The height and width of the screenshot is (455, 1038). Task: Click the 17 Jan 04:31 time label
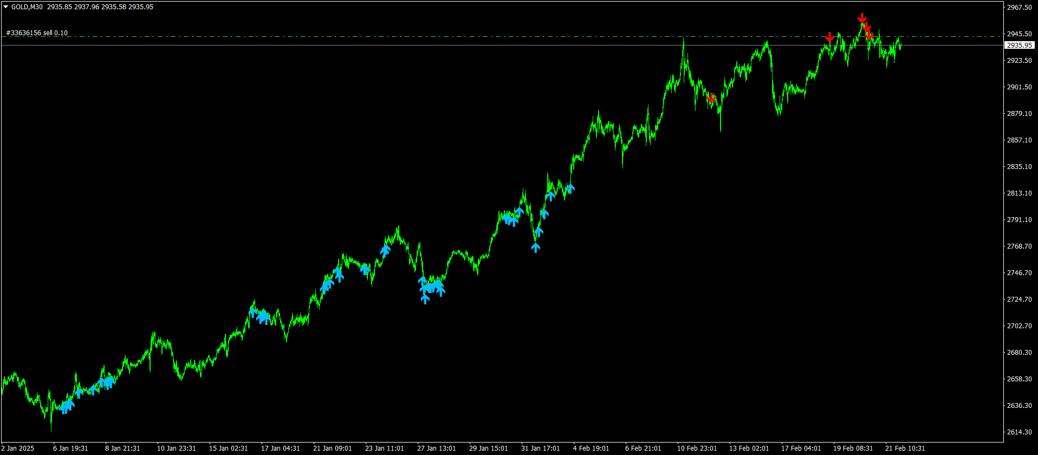[x=281, y=448]
